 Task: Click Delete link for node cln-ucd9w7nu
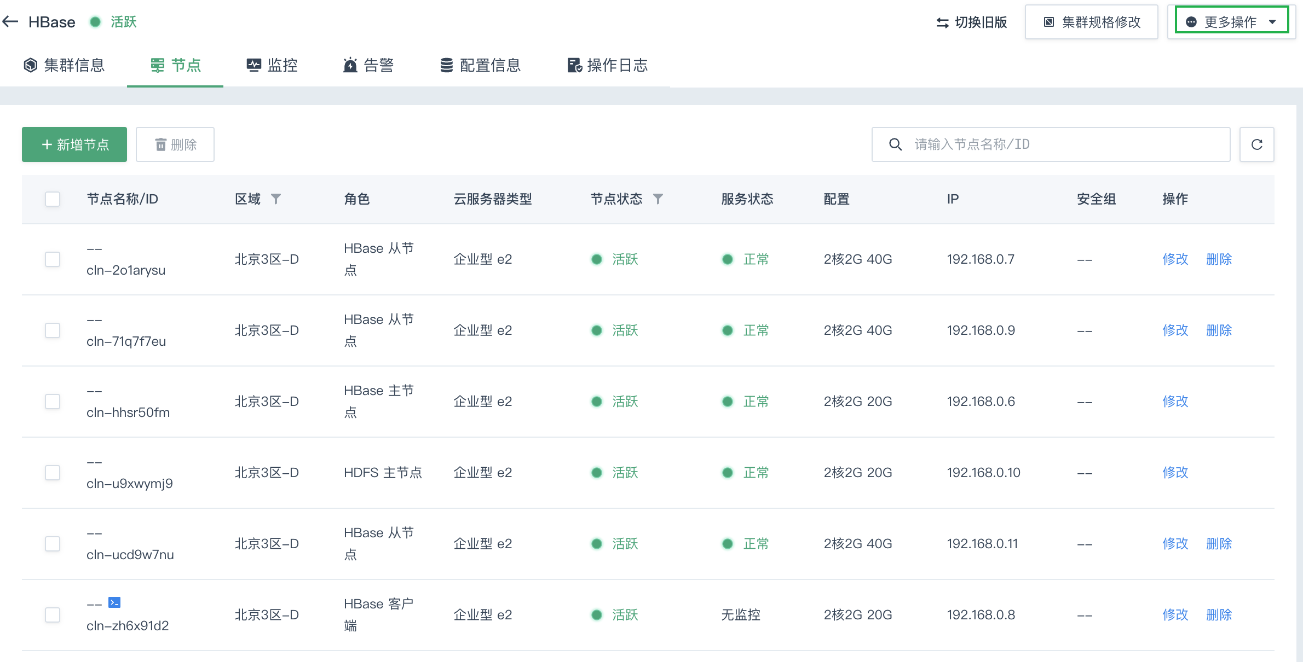tap(1219, 544)
